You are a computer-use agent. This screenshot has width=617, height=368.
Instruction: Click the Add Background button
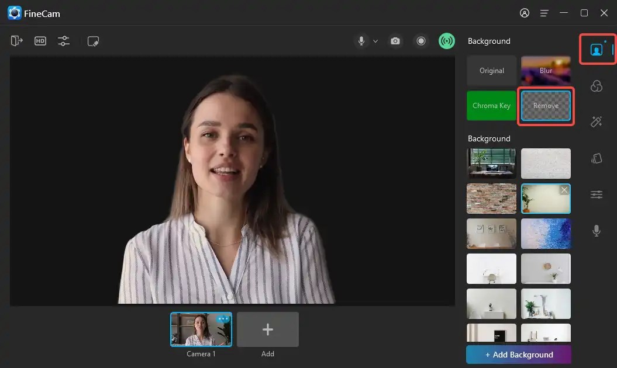518,355
